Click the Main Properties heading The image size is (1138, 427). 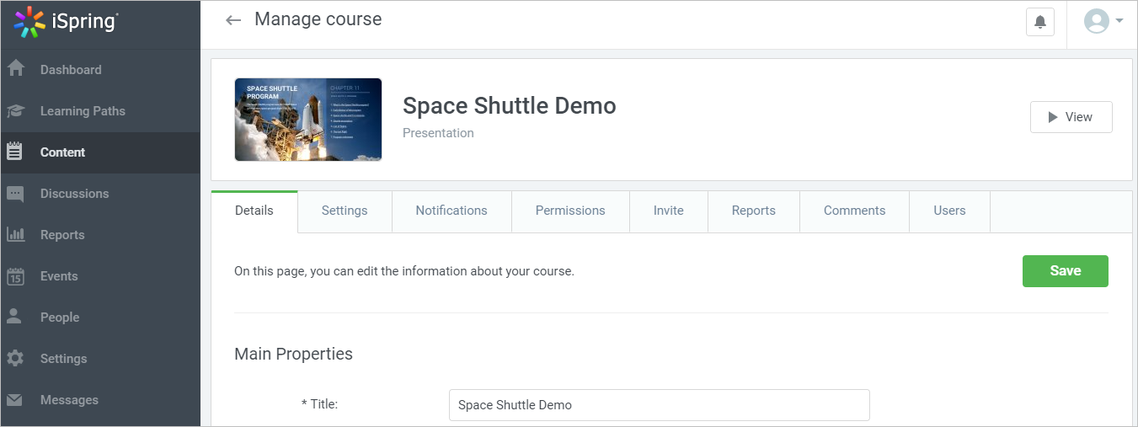(294, 354)
